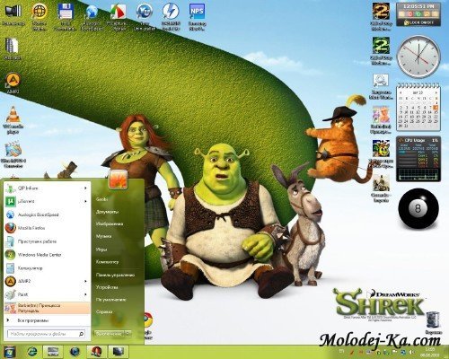The height and width of the screenshot is (359, 449).
Task: Open Документы from the Start menu
Action: click(107, 212)
